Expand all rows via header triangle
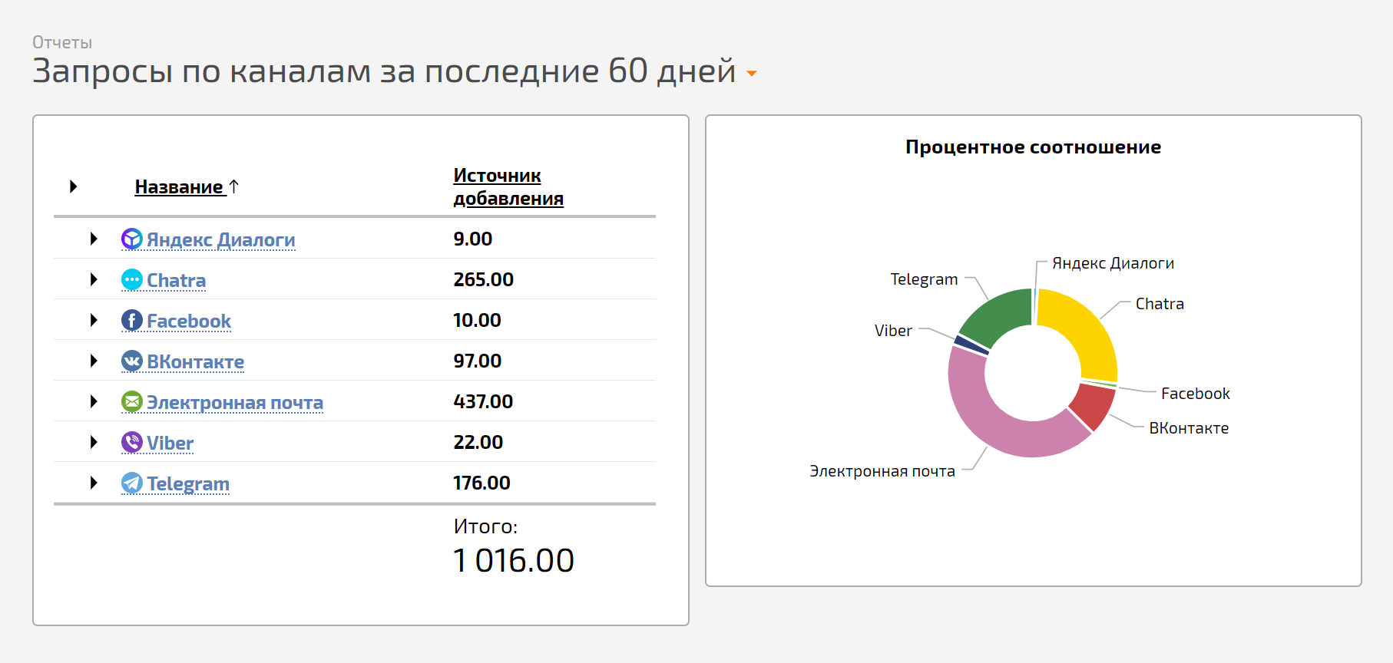The height and width of the screenshot is (663, 1393). click(x=74, y=186)
